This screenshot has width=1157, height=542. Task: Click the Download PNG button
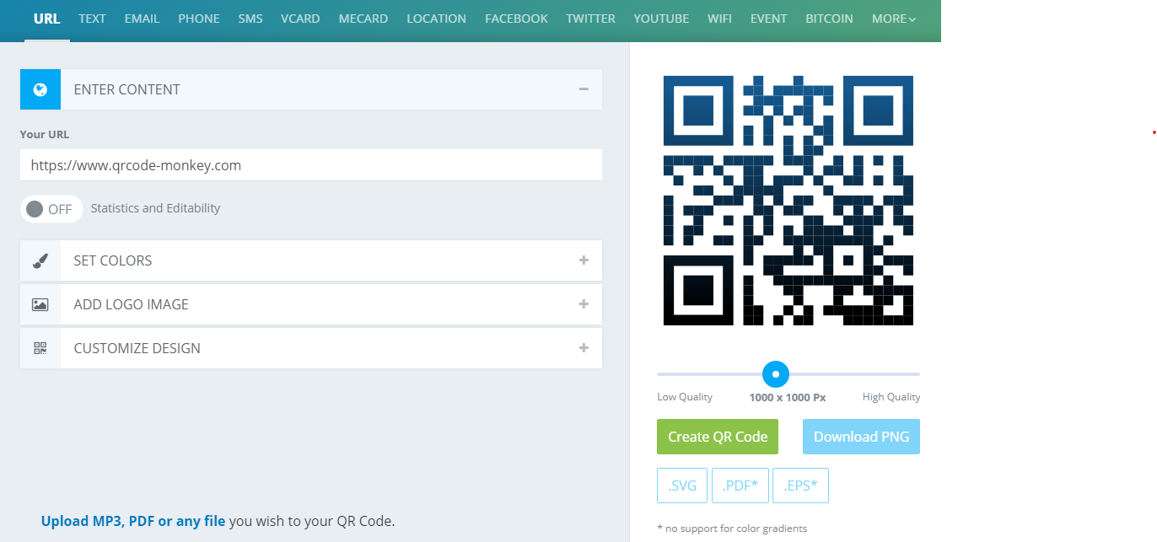point(861,437)
